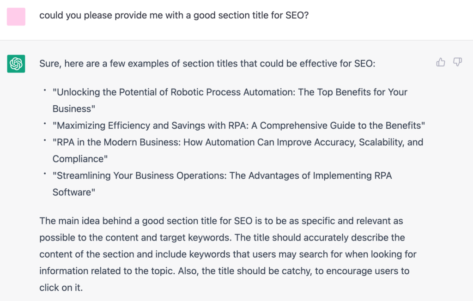Click the thumbs down feedback icon
Viewport: 473px width, 301px height.
pos(458,62)
